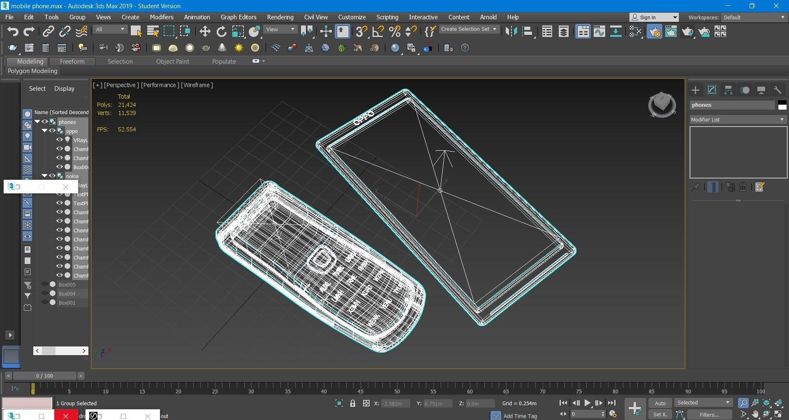Click the Polygon Modeling panel button
The width and height of the screenshot is (789, 420).
tap(32, 71)
